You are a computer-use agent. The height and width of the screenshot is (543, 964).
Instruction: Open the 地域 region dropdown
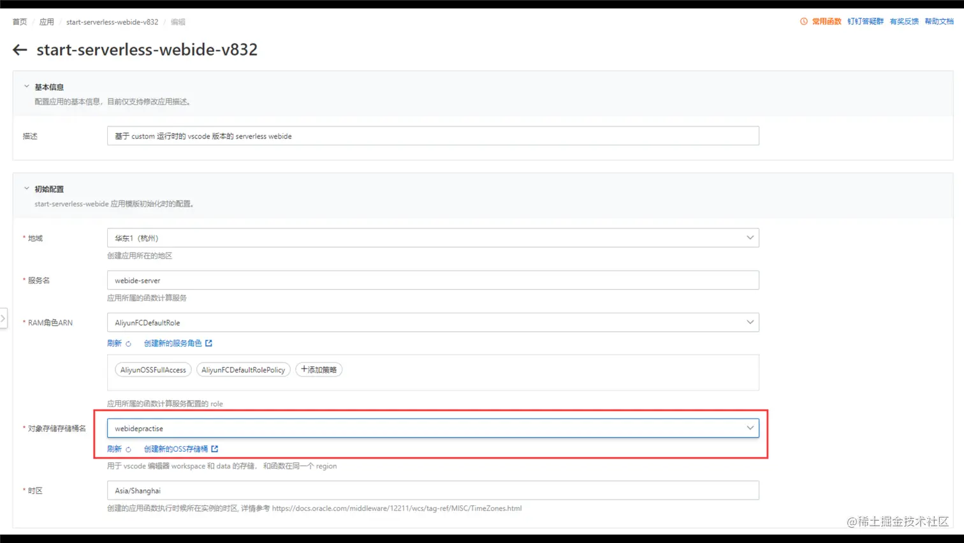(x=433, y=238)
